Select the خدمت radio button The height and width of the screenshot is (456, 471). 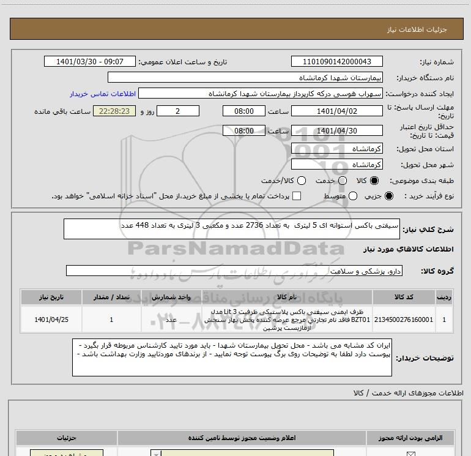(x=343, y=181)
